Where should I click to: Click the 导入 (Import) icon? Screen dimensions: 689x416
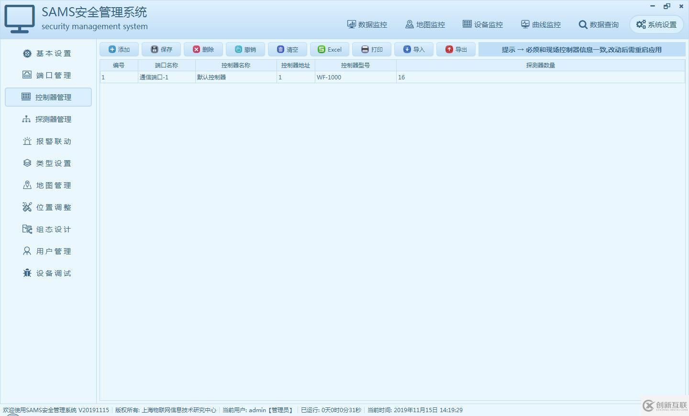[413, 49]
